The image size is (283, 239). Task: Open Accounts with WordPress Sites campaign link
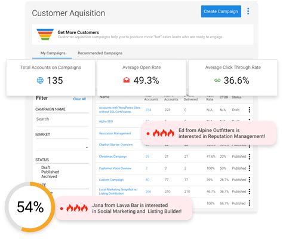point(119,110)
